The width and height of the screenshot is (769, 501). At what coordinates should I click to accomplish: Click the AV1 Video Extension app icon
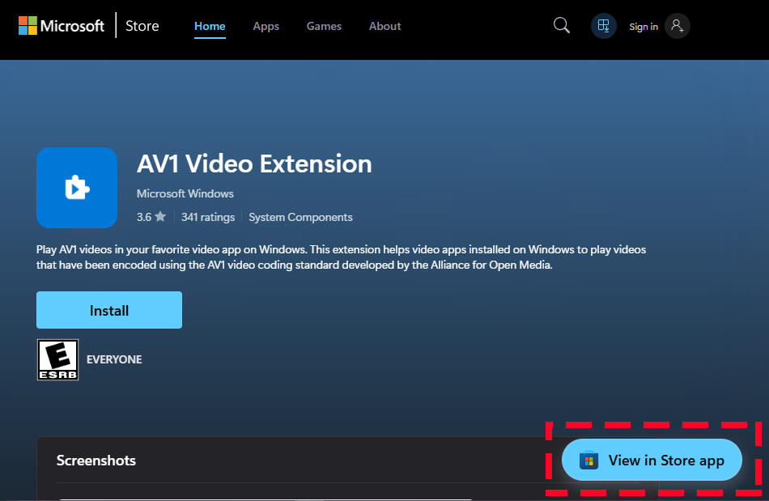pyautogui.click(x=77, y=188)
